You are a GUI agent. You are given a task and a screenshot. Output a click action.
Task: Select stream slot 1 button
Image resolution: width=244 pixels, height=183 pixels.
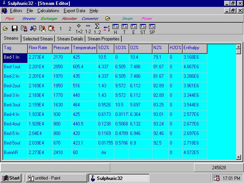[x=61, y=29]
